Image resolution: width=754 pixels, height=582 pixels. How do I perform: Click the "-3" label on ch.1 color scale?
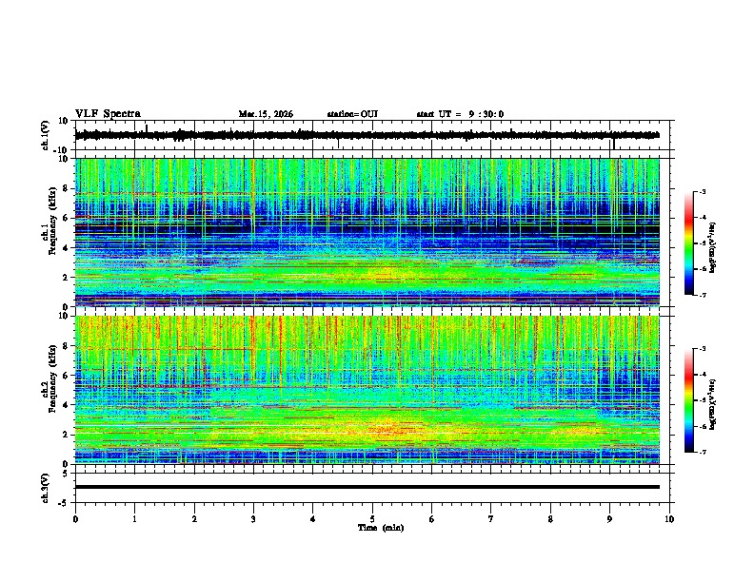[703, 192]
